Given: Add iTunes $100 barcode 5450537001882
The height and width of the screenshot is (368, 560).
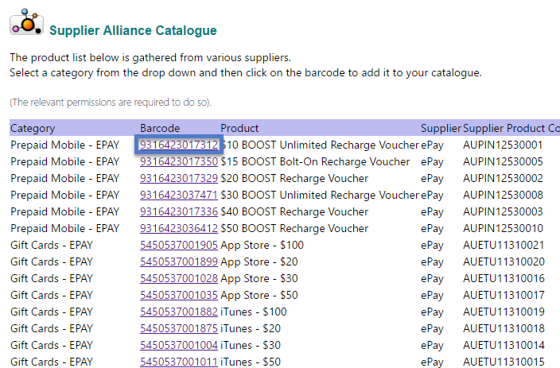Looking at the screenshot, I should tap(179, 312).
